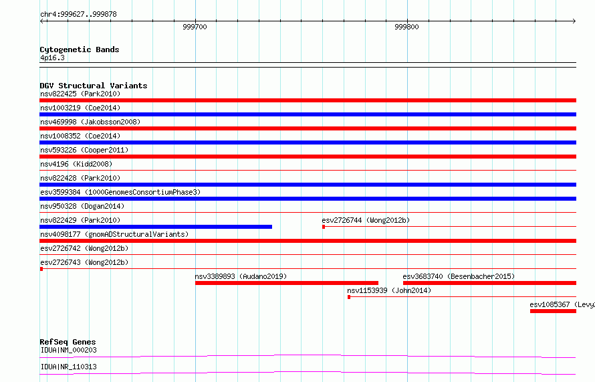Screen dimensions: 595x382
Task: Open the nsv469998 (Jakobsson2008) variant label
Action: tap(90, 122)
